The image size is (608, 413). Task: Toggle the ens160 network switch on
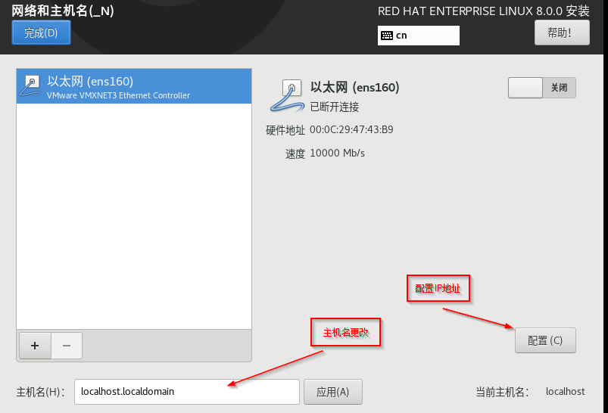pos(541,88)
